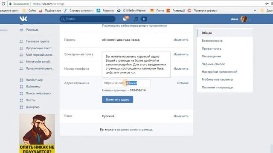Open Продающие текст.. group link
Image resolution: width=273 pixels, height=153 pixels.
[x=39, y=48]
